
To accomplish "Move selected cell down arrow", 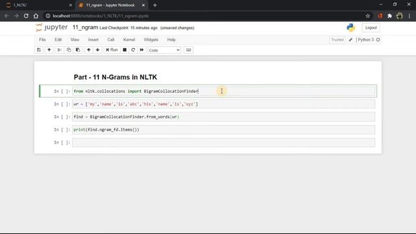I will tap(97, 50).
